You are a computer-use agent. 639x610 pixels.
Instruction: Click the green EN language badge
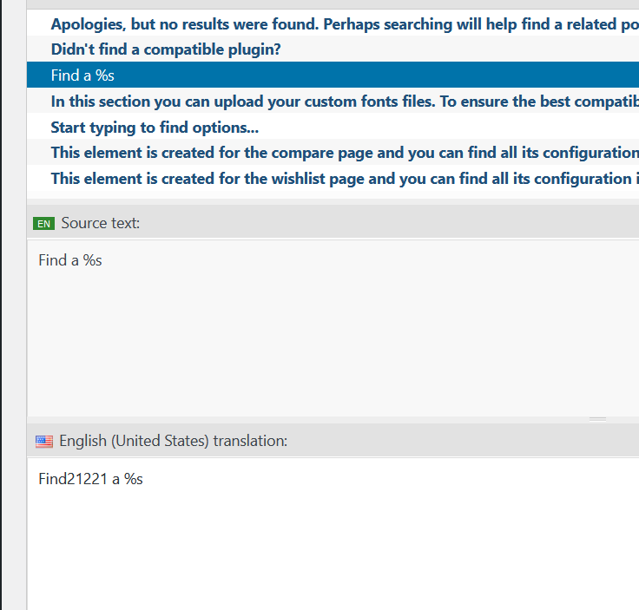click(43, 224)
